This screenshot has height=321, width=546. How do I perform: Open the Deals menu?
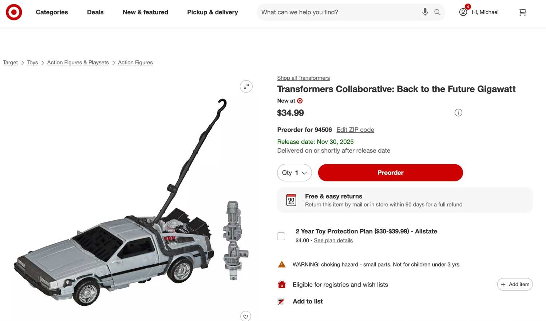(95, 12)
